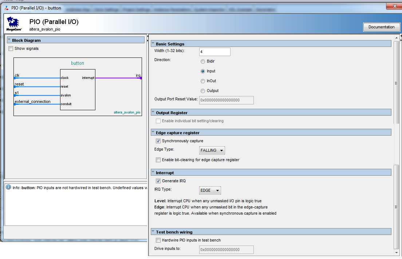The image size is (402, 259).
Task: Select the InOut direction radio button
Action: [203, 81]
